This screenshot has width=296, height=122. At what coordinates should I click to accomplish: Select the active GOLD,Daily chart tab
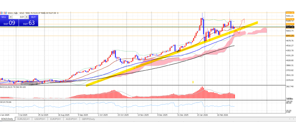point(7,119)
